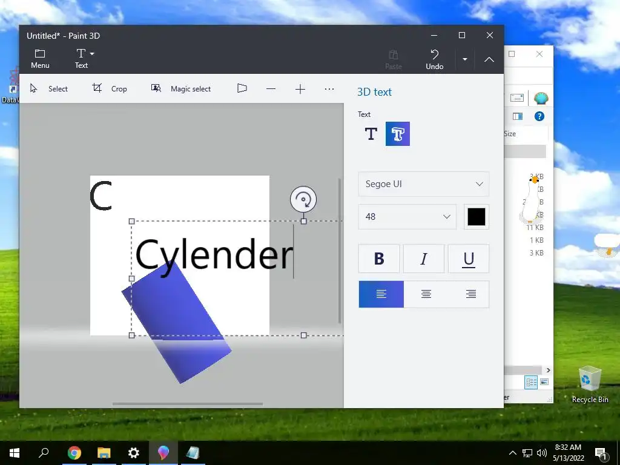Switch to 3D text mode

397,134
